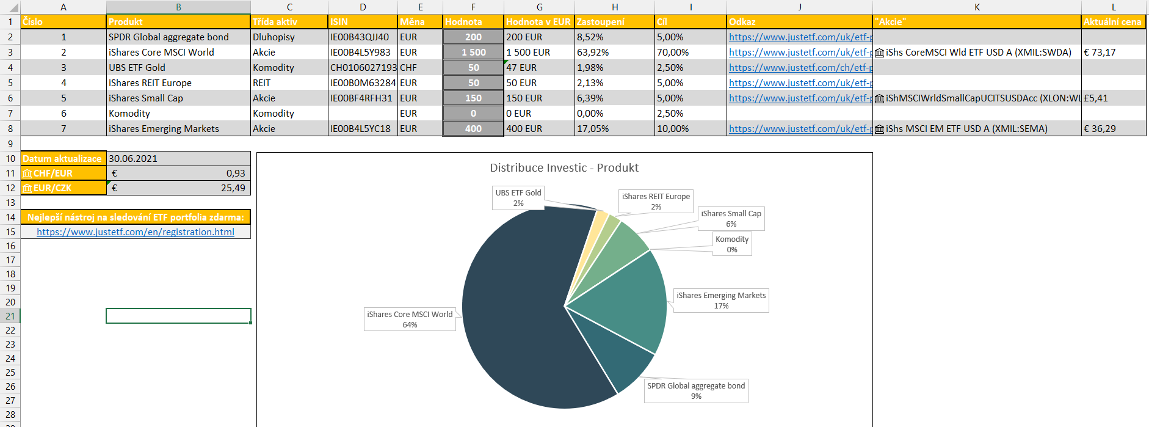This screenshot has height=427, width=1149.
Task: Select the EUR/CZK rate cell 25,49
Action: (x=178, y=188)
